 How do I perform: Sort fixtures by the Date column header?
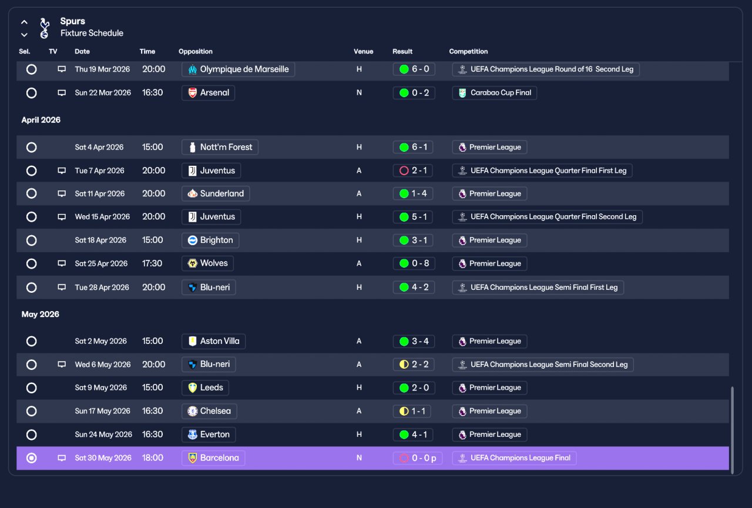(82, 52)
